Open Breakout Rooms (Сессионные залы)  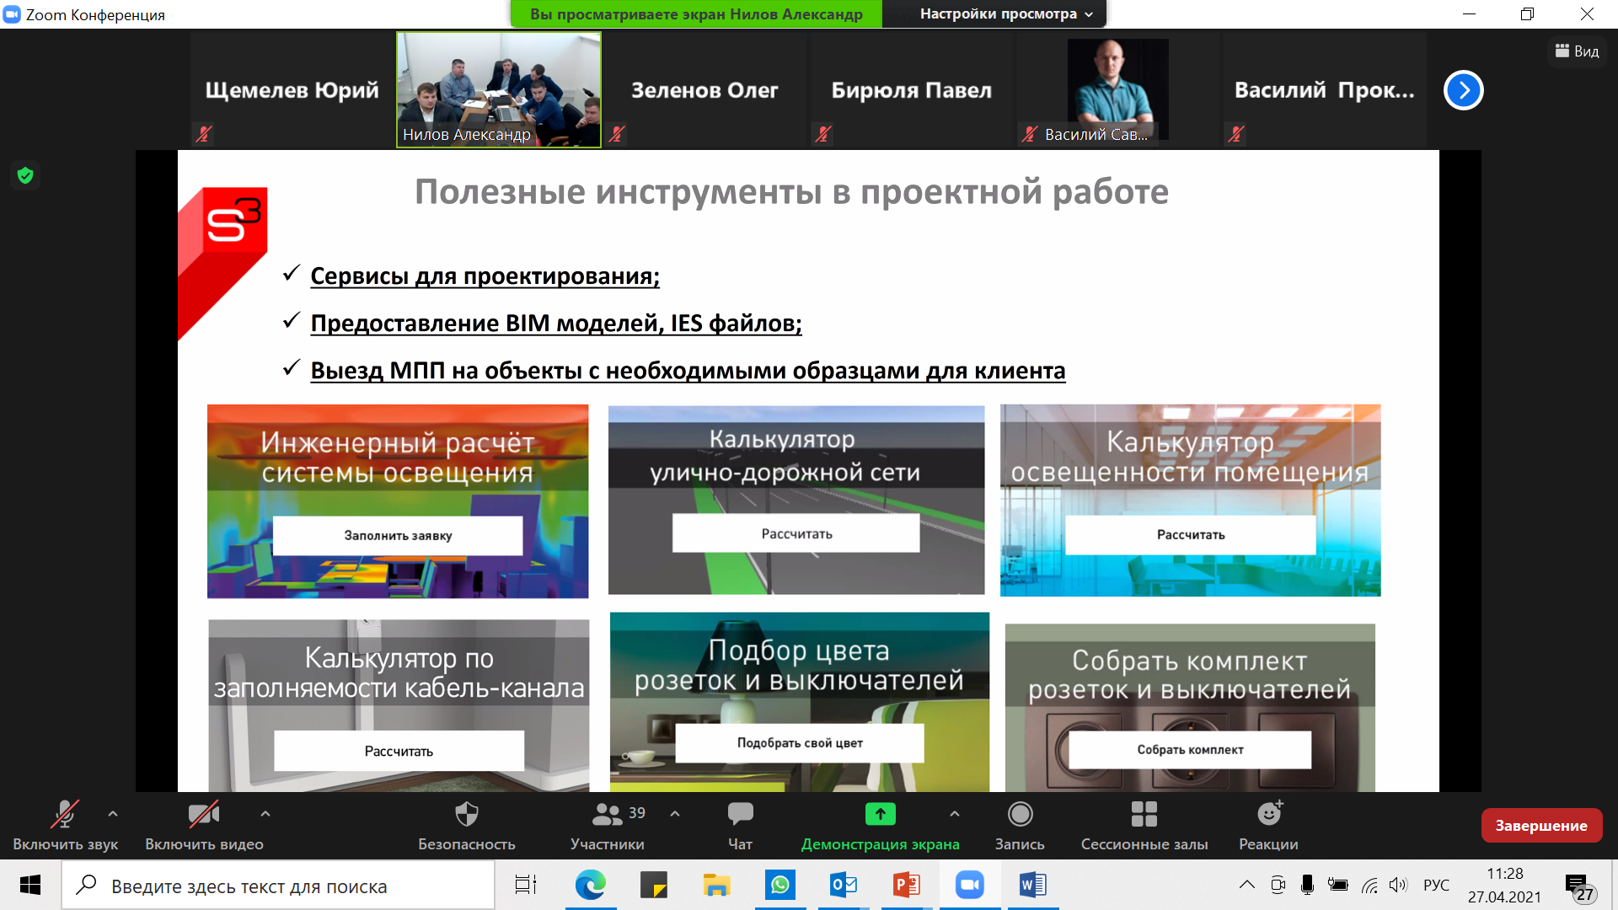click(1144, 815)
